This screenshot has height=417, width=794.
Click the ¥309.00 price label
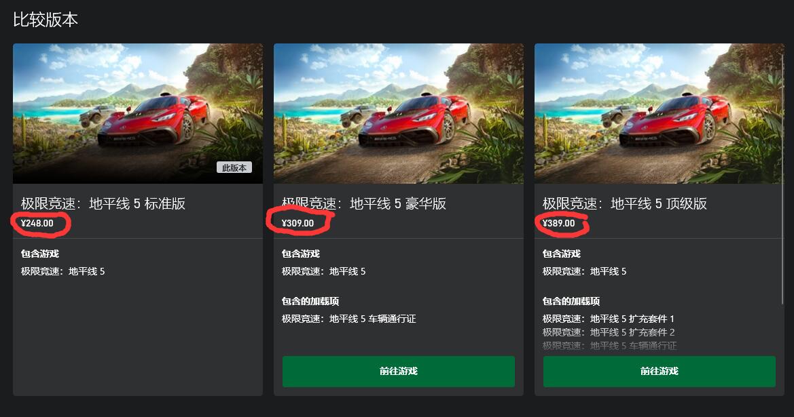pos(297,223)
